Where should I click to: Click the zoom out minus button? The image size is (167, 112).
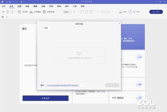60,12
